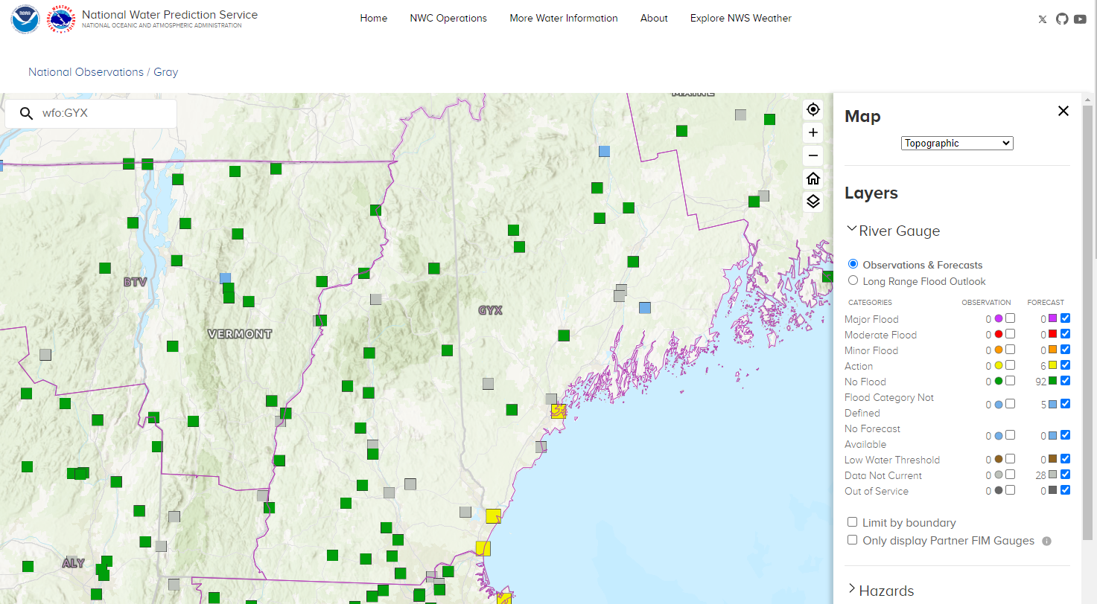Go to National Observations breadcrumb link
Image resolution: width=1097 pixels, height=604 pixels.
coord(86,72)
